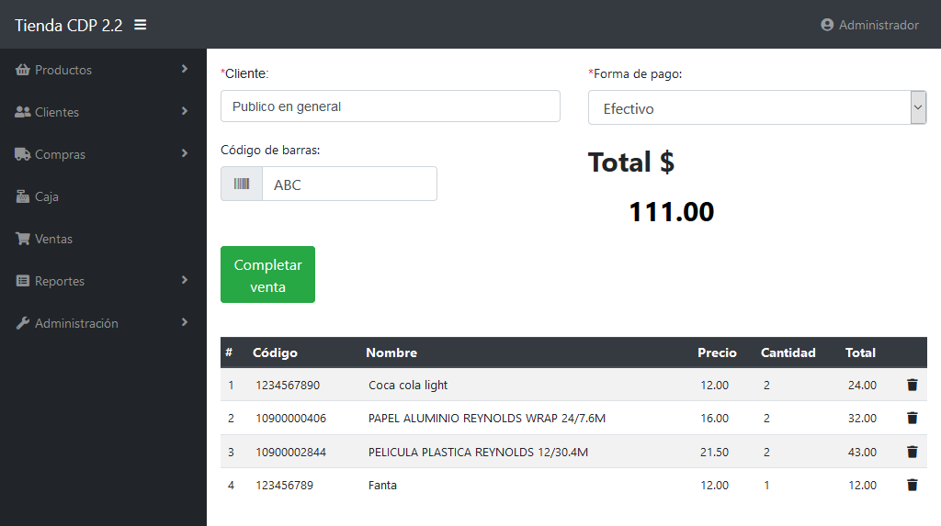Expand the Reportes section chevron
The image size is (941, 526).
(x=185, y=280)
